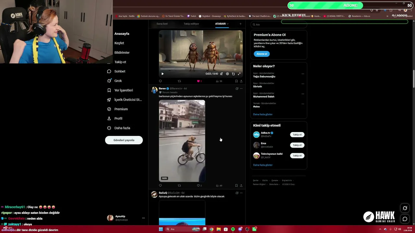The height and width of the screenshot is (233, 415).
Task: Show more follow suggestions link
Action: pyautogui.click(x=263, y=165)
